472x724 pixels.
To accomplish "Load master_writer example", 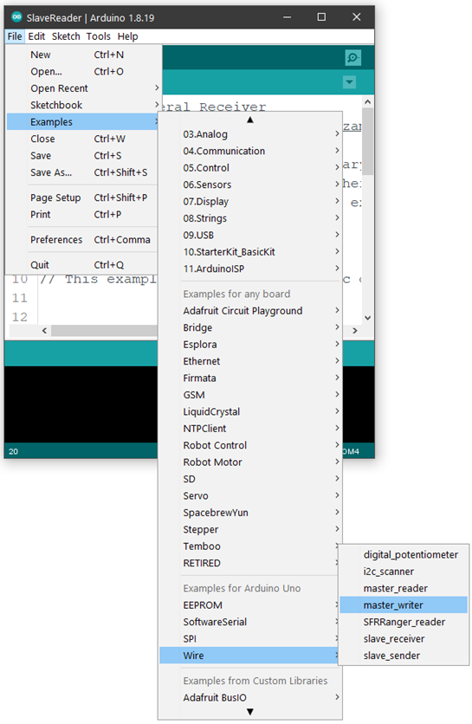I will point(404,606).
